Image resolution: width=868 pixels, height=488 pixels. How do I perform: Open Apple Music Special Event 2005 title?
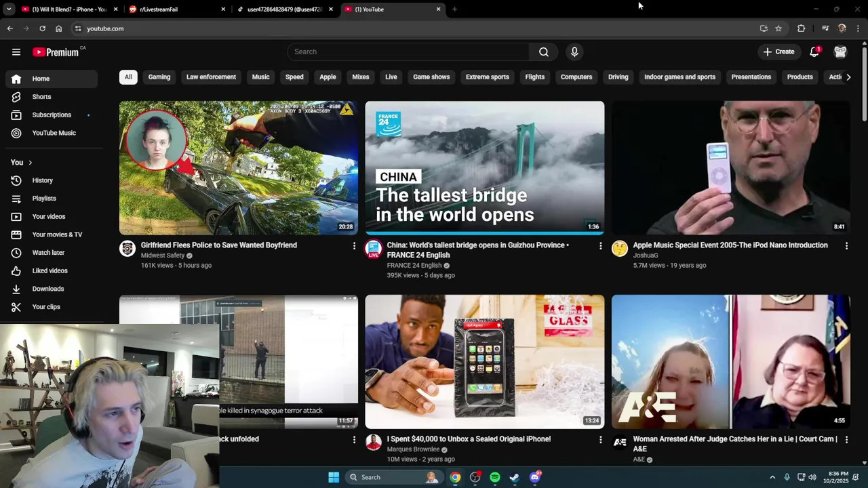(x=730, y=245)
